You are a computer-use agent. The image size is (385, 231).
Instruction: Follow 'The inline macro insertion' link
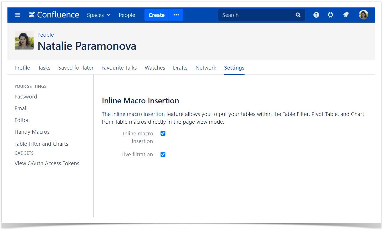click(133, 114)
